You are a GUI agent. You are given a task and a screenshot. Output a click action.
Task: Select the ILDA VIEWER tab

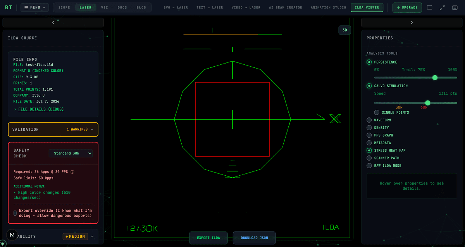[367, 7]
